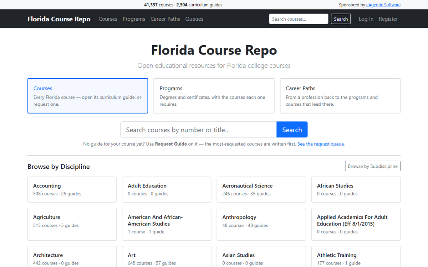Image resolution: width=428 pixels, height=267 pixels.
Task: Open the Anthropology discipline card
Action: point(261,224)
